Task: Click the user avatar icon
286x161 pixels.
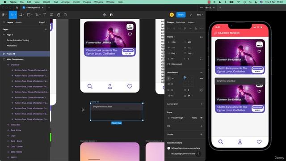Action: click(x=172, y=15)
